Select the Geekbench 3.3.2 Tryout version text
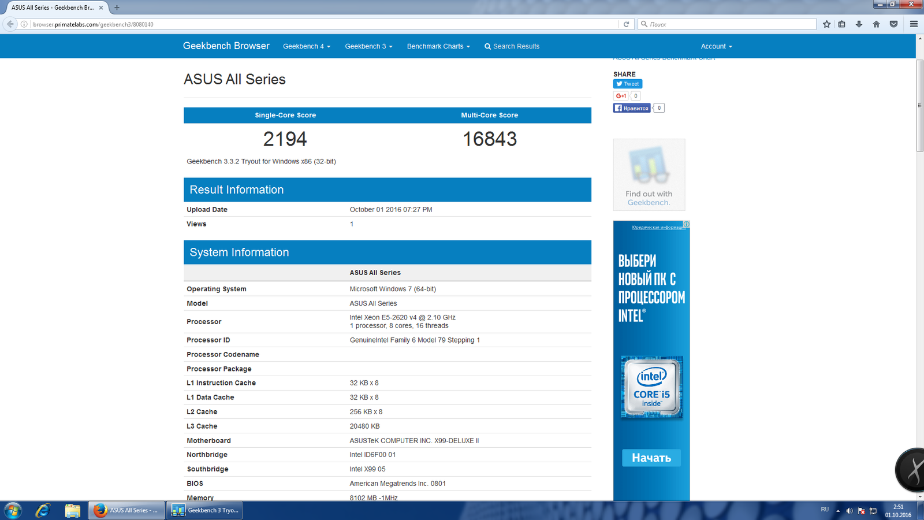This screenshot has height=520, width=924. pos(261,162)
